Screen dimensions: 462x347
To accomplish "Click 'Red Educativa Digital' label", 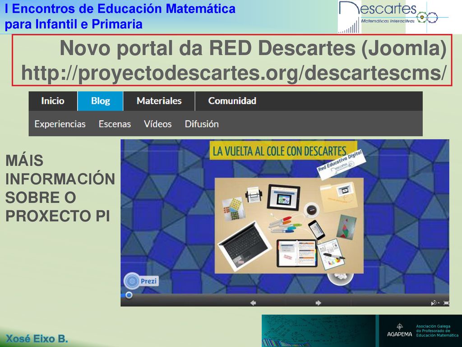I will pos(341,164).
